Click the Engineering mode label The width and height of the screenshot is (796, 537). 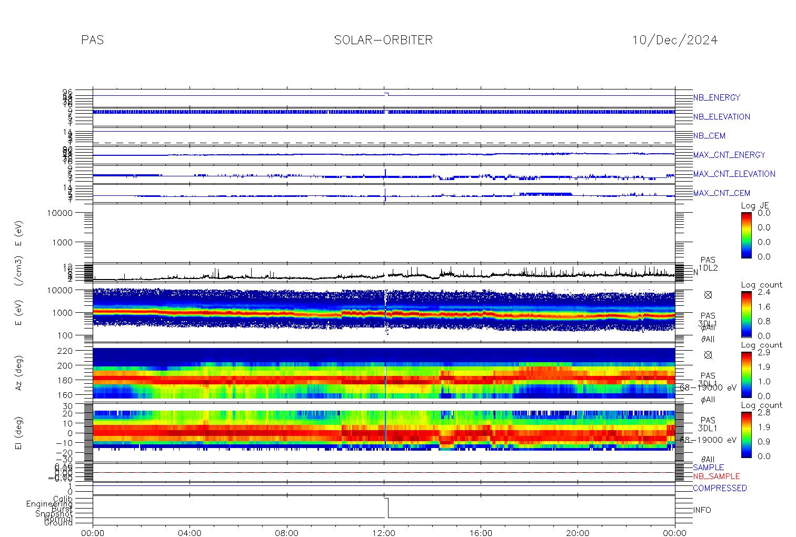click(49, 504)
